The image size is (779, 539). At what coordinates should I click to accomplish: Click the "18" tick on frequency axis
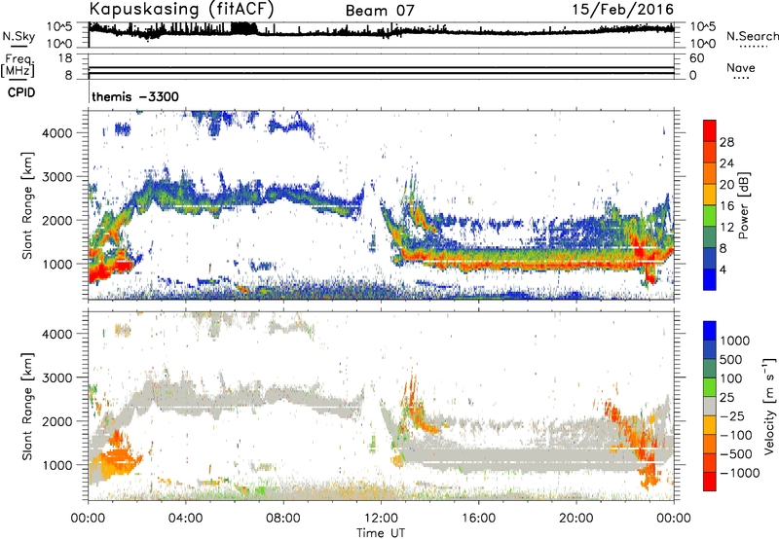65,58
